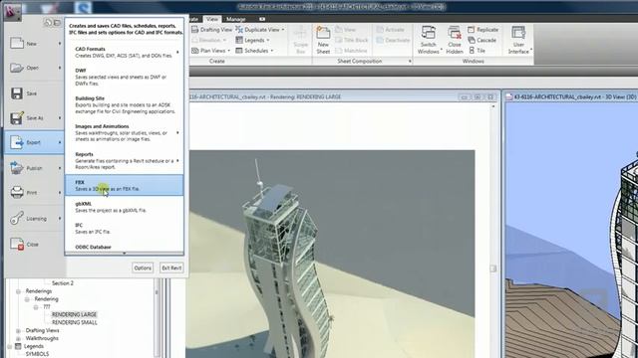Click Close in the application menu
Viewport: 638px width, 358px height.
point(35,245)
